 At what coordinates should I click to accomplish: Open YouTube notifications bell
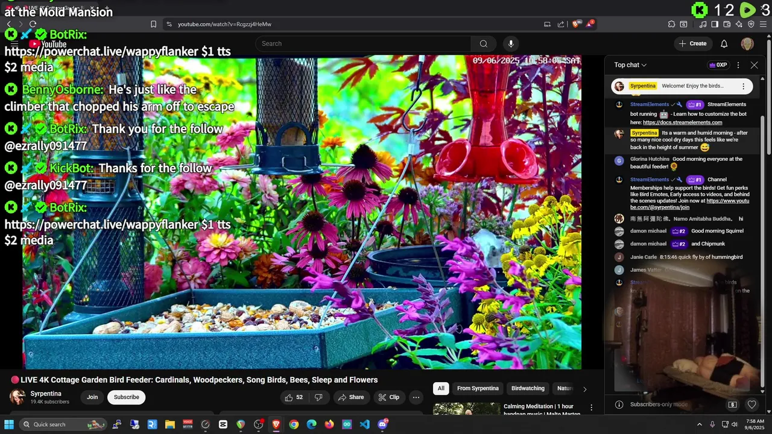[724, 43]
